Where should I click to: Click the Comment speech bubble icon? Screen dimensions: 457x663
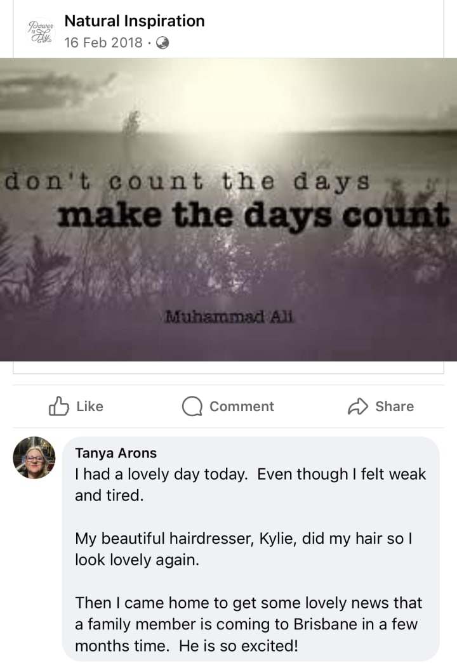click(192, 406)
